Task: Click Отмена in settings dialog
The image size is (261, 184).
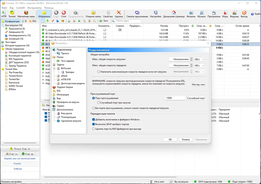Action: tap(186, 140)
